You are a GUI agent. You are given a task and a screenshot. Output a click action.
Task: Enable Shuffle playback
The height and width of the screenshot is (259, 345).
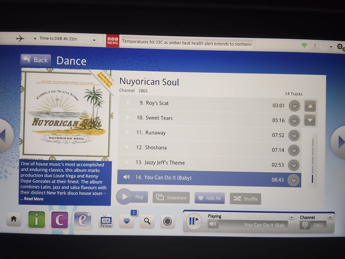pyautogui.click(x=245, y=199)
